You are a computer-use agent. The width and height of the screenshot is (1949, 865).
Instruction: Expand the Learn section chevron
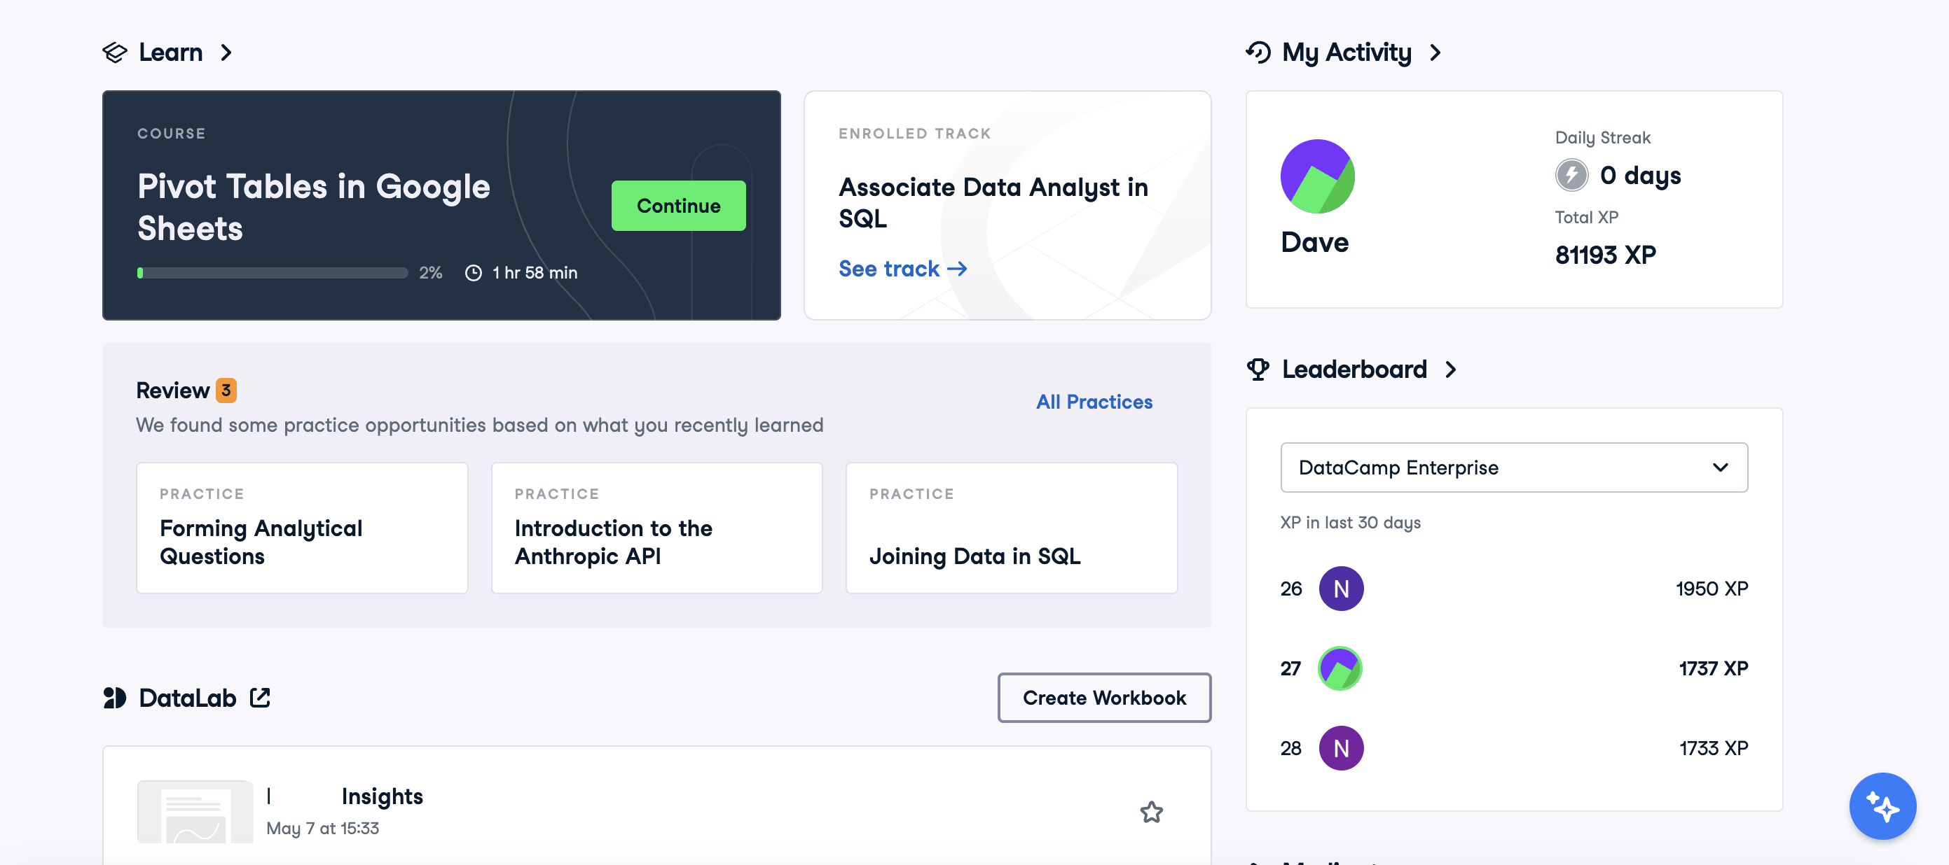[226, 52]
